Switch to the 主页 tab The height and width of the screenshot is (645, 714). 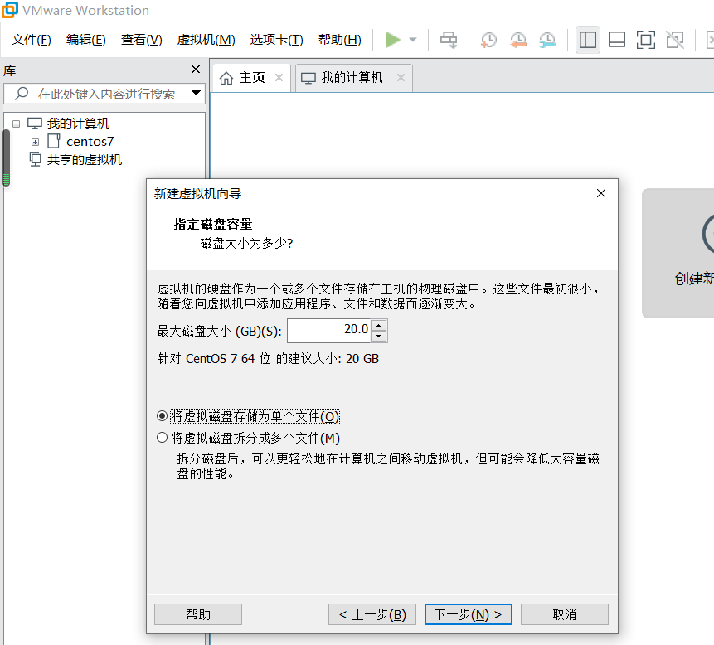pyautogui.click(x=252, y=78)
